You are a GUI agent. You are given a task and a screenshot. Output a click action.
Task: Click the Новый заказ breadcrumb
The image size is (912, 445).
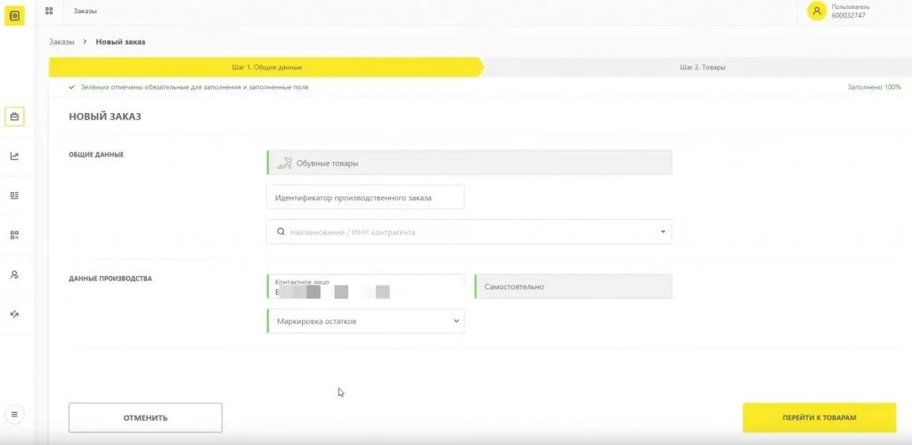click(x=120, y=42)
